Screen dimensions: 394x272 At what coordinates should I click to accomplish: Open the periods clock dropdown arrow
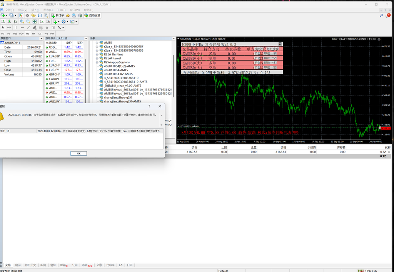click(67, 22)
